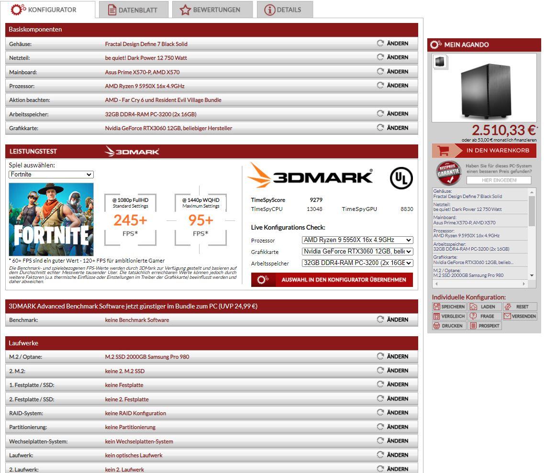Click the Laden configuration button
The width and height of the screenshot is (545, 473).
(484, 307)
